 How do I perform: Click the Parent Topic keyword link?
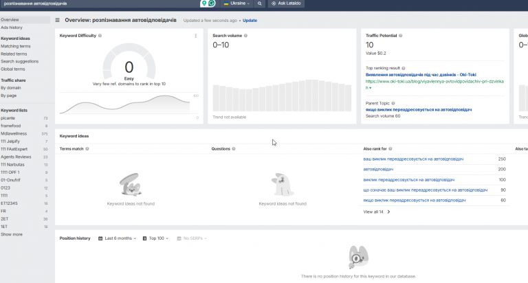(419, 110)
